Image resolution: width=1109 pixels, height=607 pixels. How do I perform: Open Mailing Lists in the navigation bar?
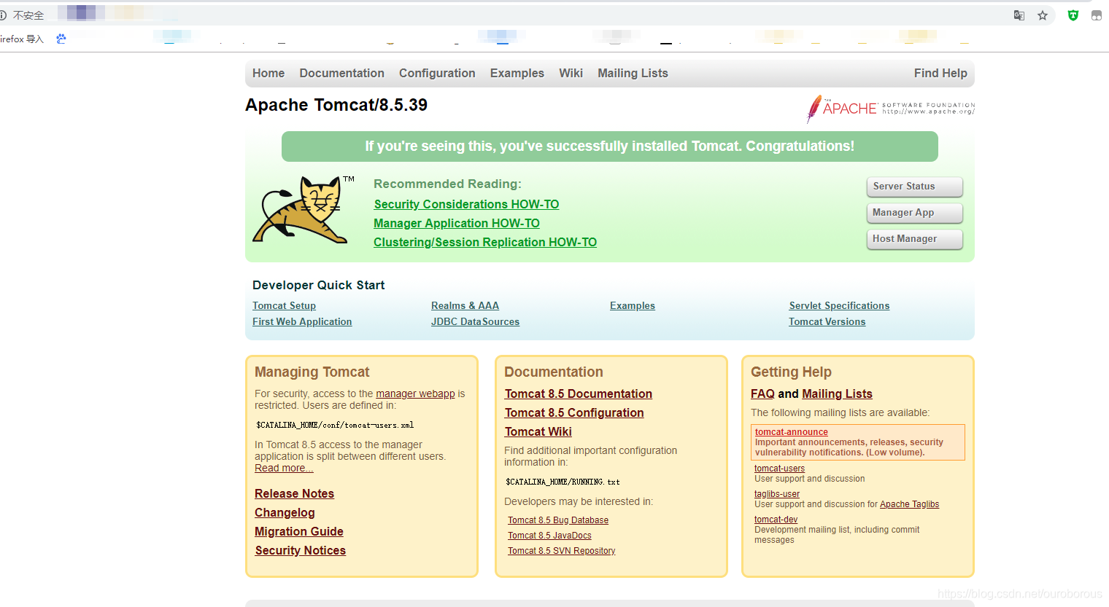(x=633, y=73)
